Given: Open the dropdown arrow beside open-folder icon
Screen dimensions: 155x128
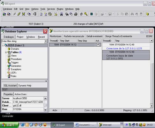Looking at the screenshot, I should coord(106,14).
